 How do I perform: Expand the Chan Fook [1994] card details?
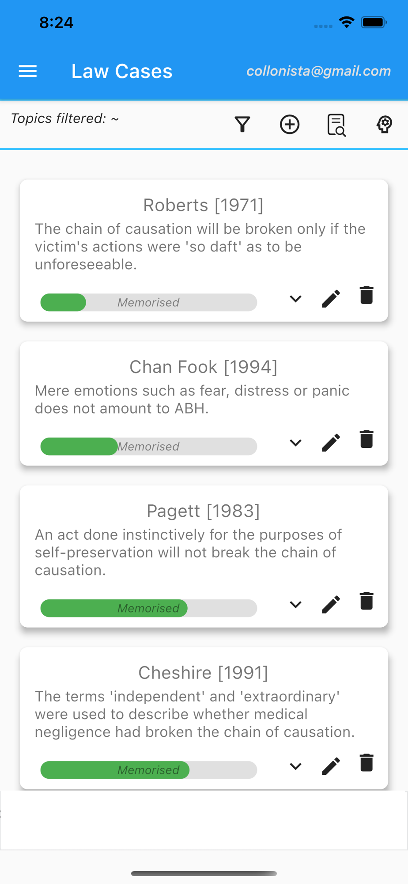(295, 443)
